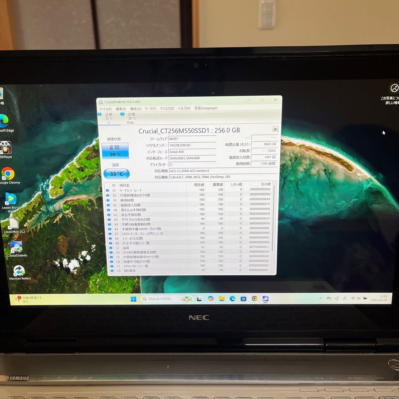Image resolution: width=399 pixels, height=399 pixels.
Task: Open the ディスク(D) menu
Action: pos(167,108)
